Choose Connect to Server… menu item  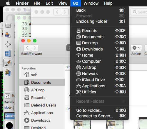pos(99,116)
